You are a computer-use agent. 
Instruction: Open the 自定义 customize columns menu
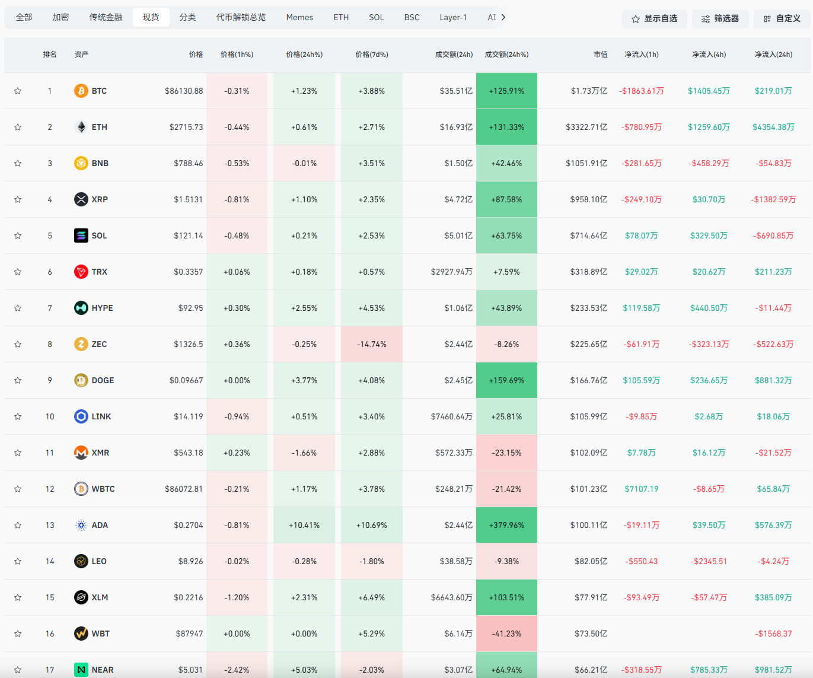point(782,18)
